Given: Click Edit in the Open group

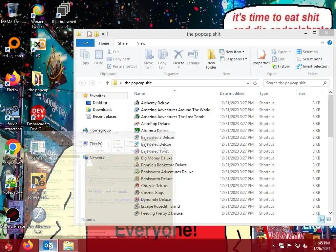Looking at the screenshot, I should pos(278,59).
